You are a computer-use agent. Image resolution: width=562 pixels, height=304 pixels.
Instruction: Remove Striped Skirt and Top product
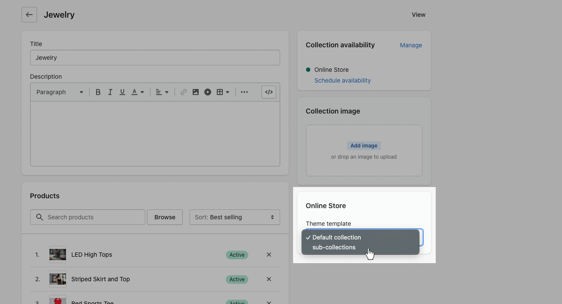(x=269, y=279)
